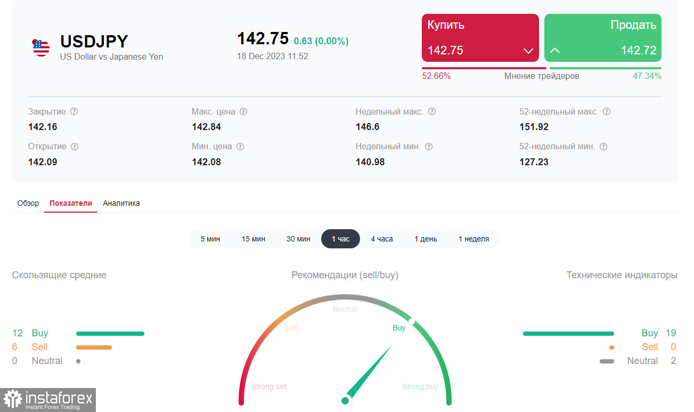
Task: Switch to the Показатели tab
Action: (71, 203)
